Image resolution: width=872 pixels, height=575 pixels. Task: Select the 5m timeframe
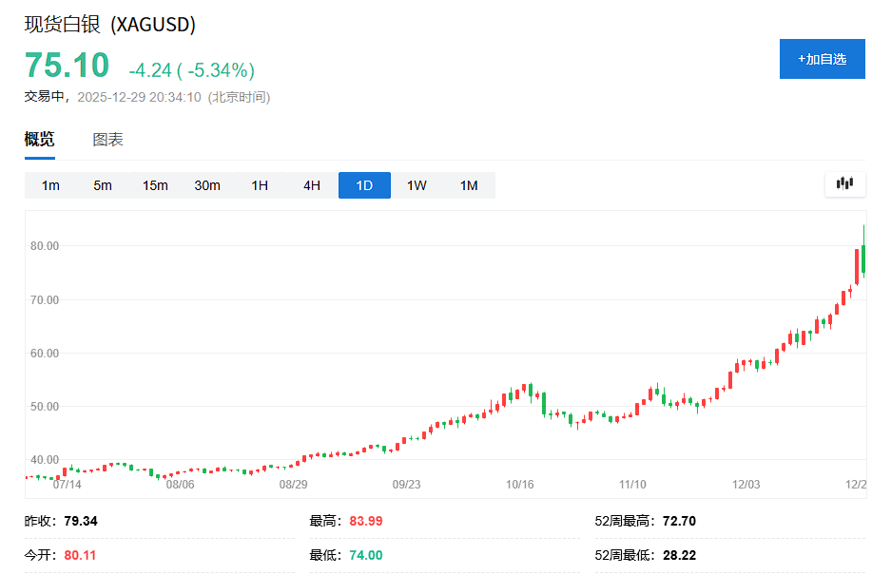point(103,185)
